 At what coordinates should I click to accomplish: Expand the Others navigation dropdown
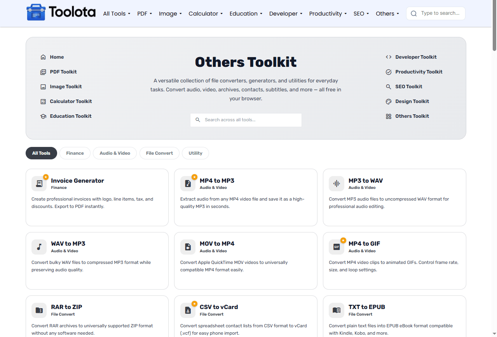387,14
